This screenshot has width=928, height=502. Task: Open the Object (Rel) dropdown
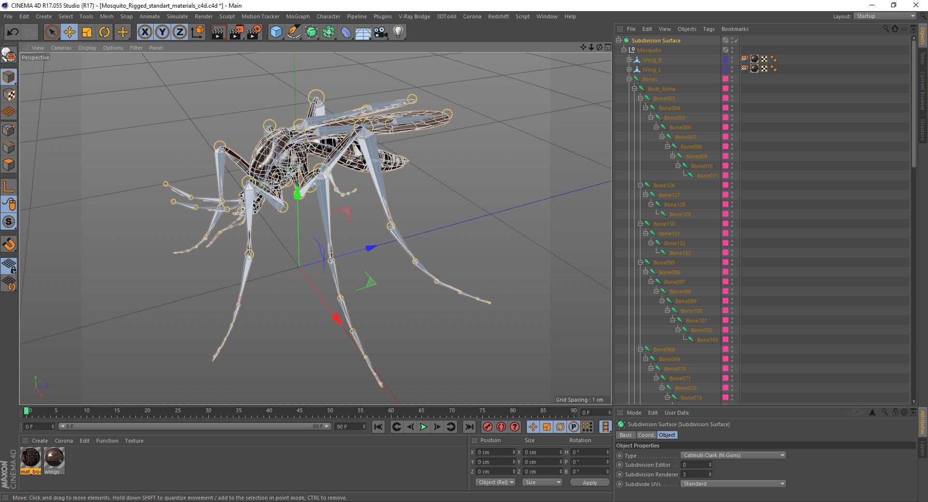[x=495, y=482]
